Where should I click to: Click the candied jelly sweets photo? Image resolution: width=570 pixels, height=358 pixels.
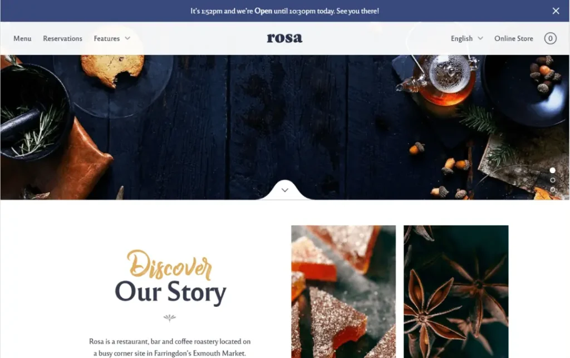tap(343, 292)
